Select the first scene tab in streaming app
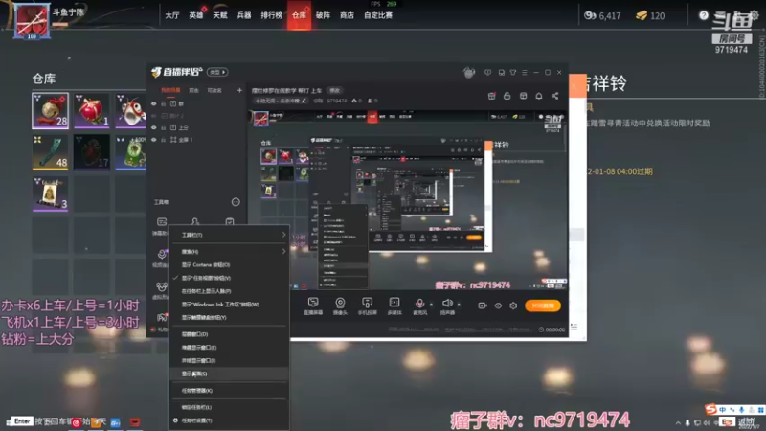 (170, 90)
